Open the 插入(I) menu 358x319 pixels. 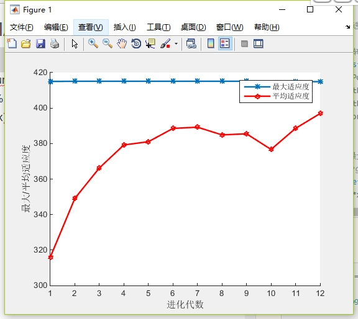click(x=125, y=27)
